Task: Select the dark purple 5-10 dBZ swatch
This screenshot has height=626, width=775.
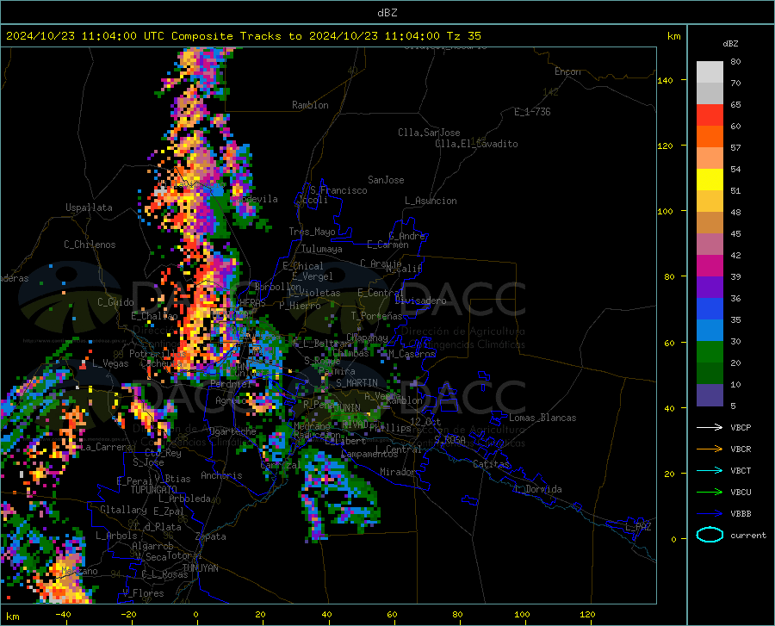Action: click(710, 394)
